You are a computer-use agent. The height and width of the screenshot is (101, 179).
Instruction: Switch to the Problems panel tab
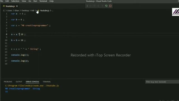pos(8,82)
